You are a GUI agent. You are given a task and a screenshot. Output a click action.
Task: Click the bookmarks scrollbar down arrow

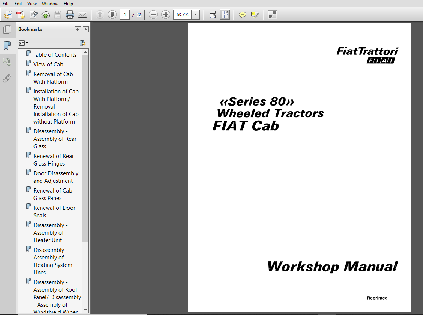coord(85,310)
